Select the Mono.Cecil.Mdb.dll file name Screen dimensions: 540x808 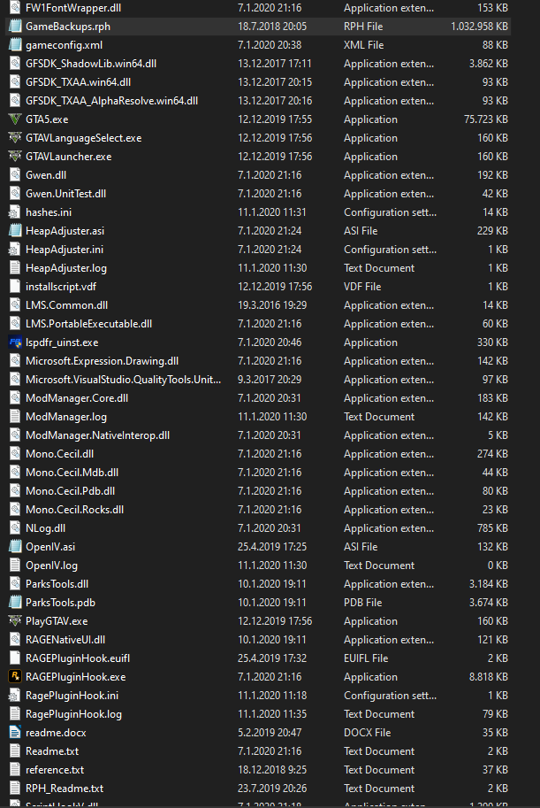coord(72,472)
